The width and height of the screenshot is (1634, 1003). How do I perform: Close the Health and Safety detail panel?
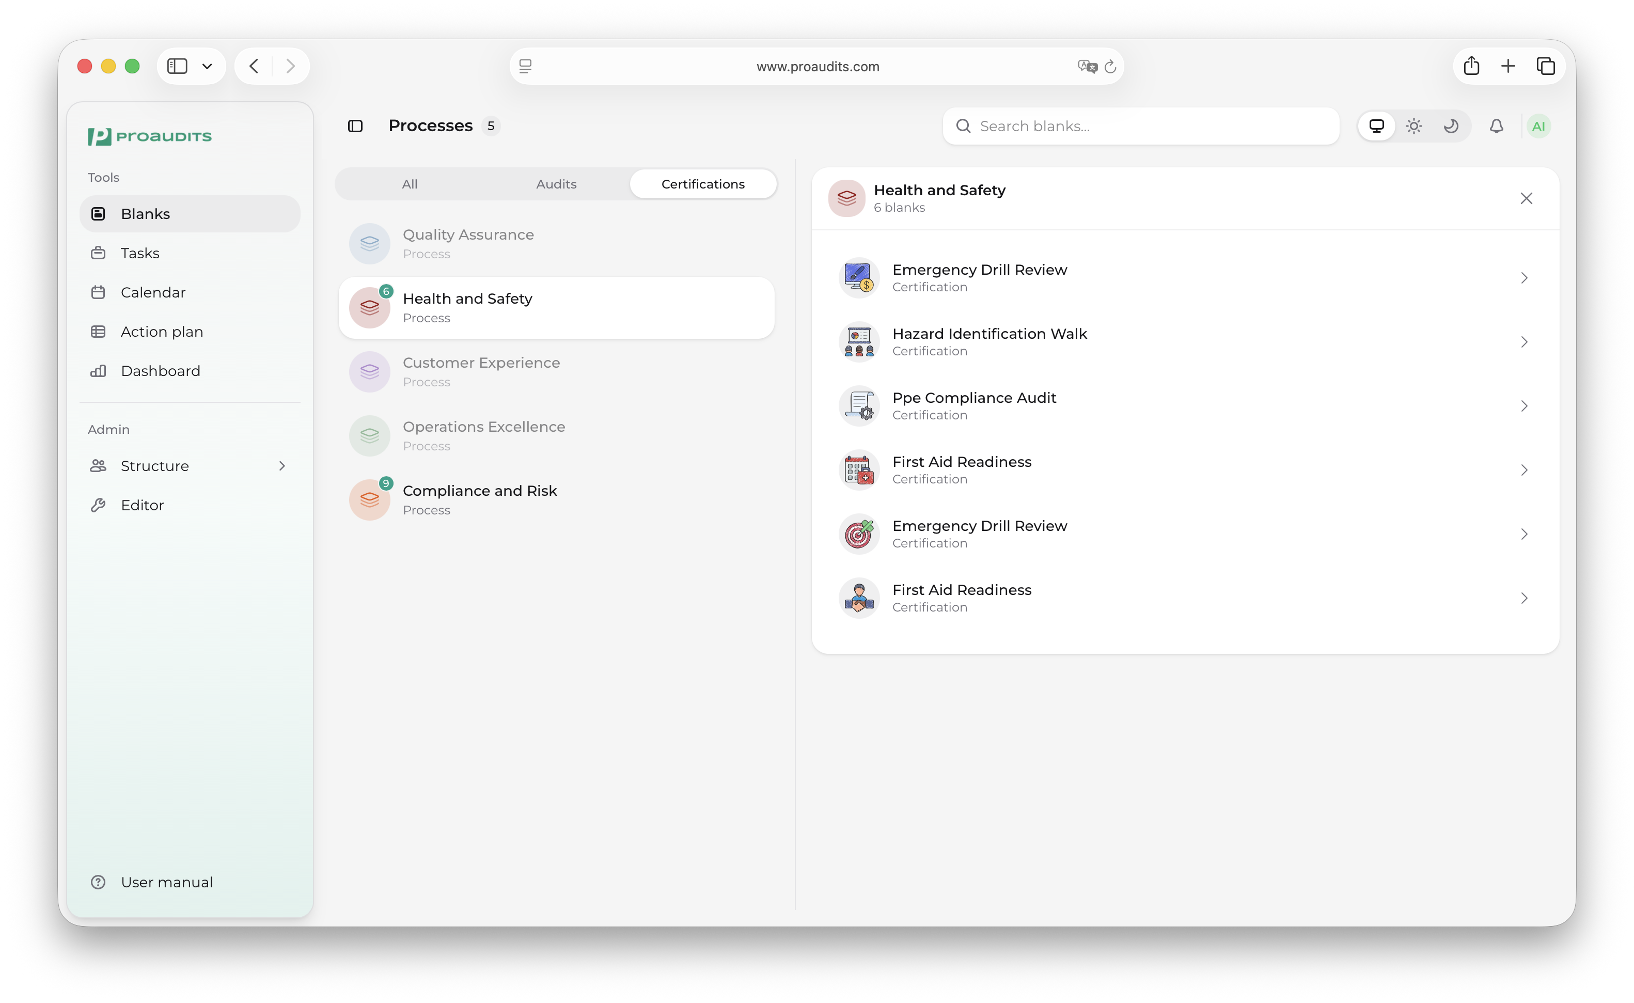tap(1526, 198)
